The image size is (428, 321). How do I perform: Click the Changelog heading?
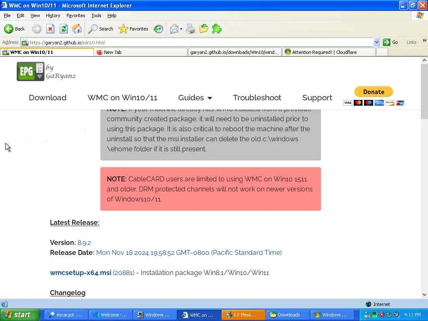click(x=68, y=293)
